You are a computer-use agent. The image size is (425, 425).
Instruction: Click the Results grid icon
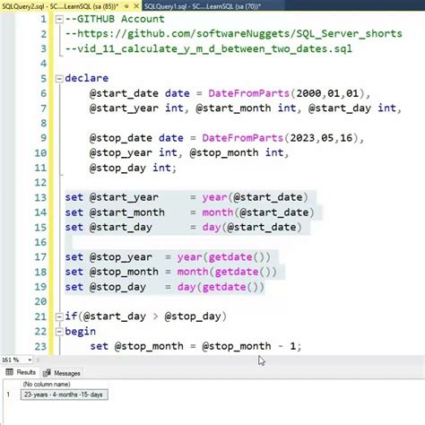[x=10, y=372]
